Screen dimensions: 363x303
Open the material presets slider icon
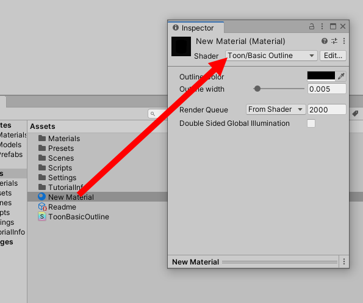coord(334,41)
